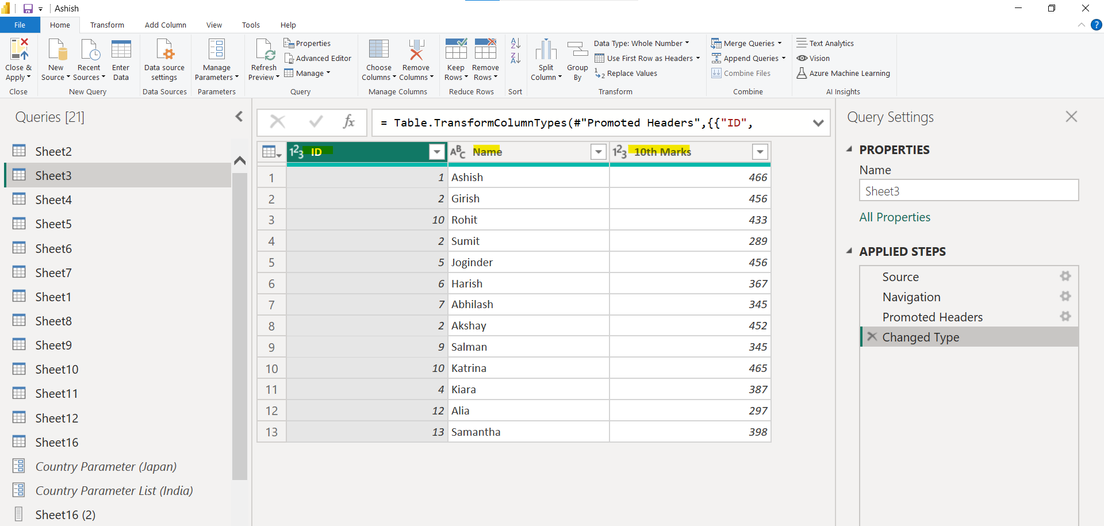The width and height of the screenshot is (1104, 526).
Task: Click the Replace Values button
Action: (631, 73)
